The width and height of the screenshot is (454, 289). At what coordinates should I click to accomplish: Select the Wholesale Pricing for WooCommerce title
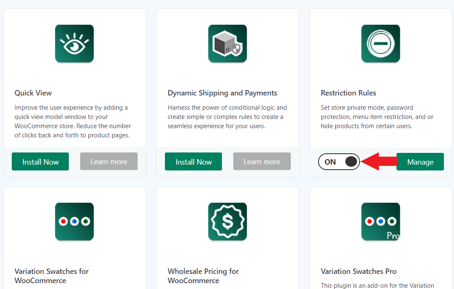tap(203, 276)
